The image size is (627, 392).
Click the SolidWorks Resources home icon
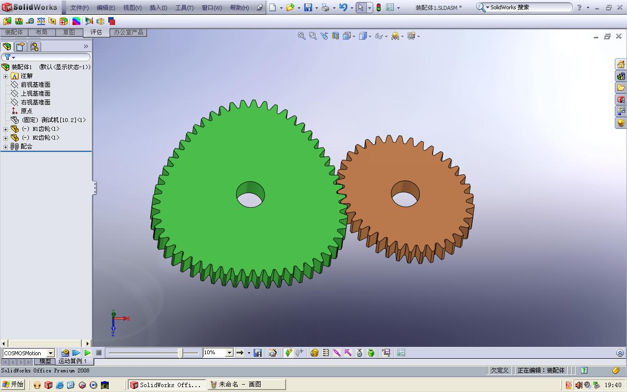621,65
